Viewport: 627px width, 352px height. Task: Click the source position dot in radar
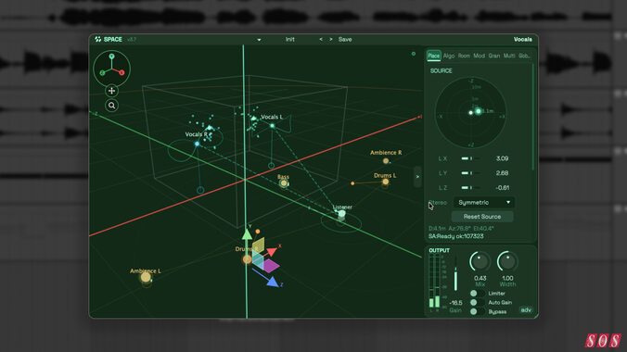coord(478,111)
